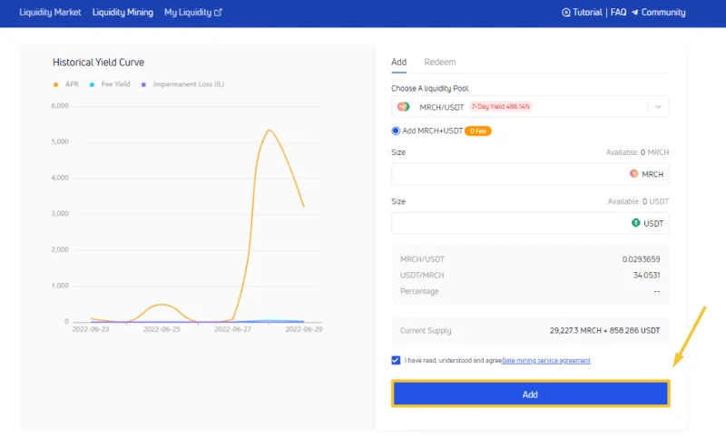Click Current Supply value 29,227.3 MRCH + 858.286 USDT
Viewport: 726px width, 447px height.
coord(604,331)
